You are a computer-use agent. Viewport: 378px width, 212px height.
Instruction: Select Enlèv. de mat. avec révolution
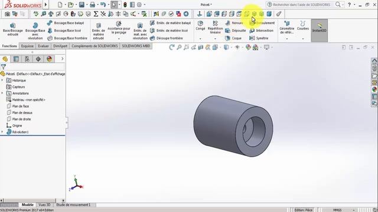click(140, 31)
